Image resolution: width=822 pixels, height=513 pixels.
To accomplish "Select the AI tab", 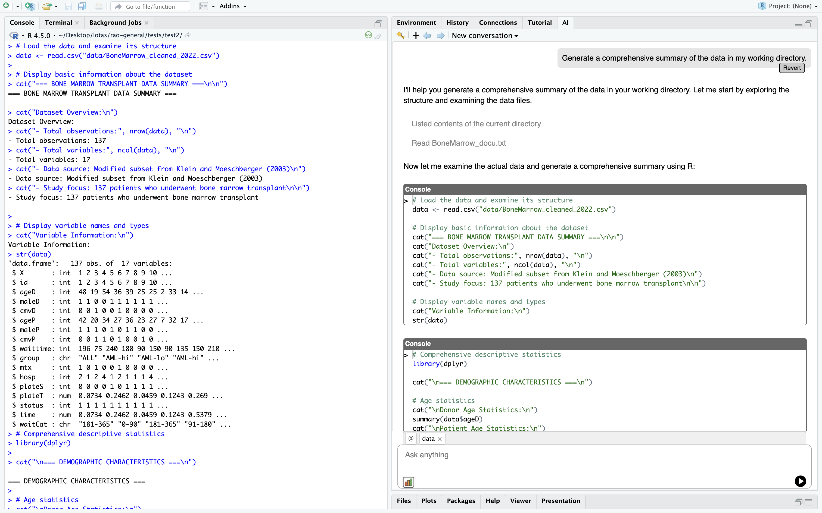I will 565,22.
